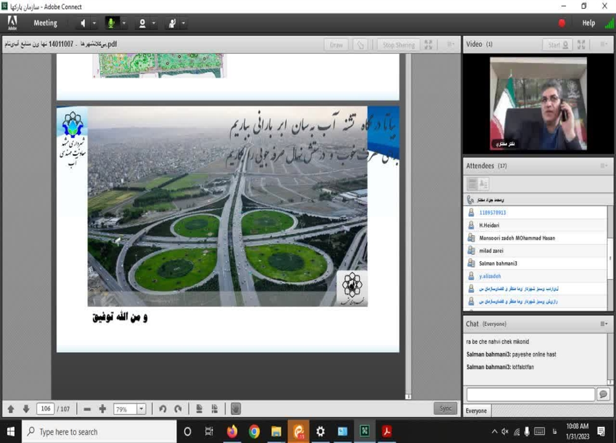Toggle the green microphone button

(x=111, y=23)
